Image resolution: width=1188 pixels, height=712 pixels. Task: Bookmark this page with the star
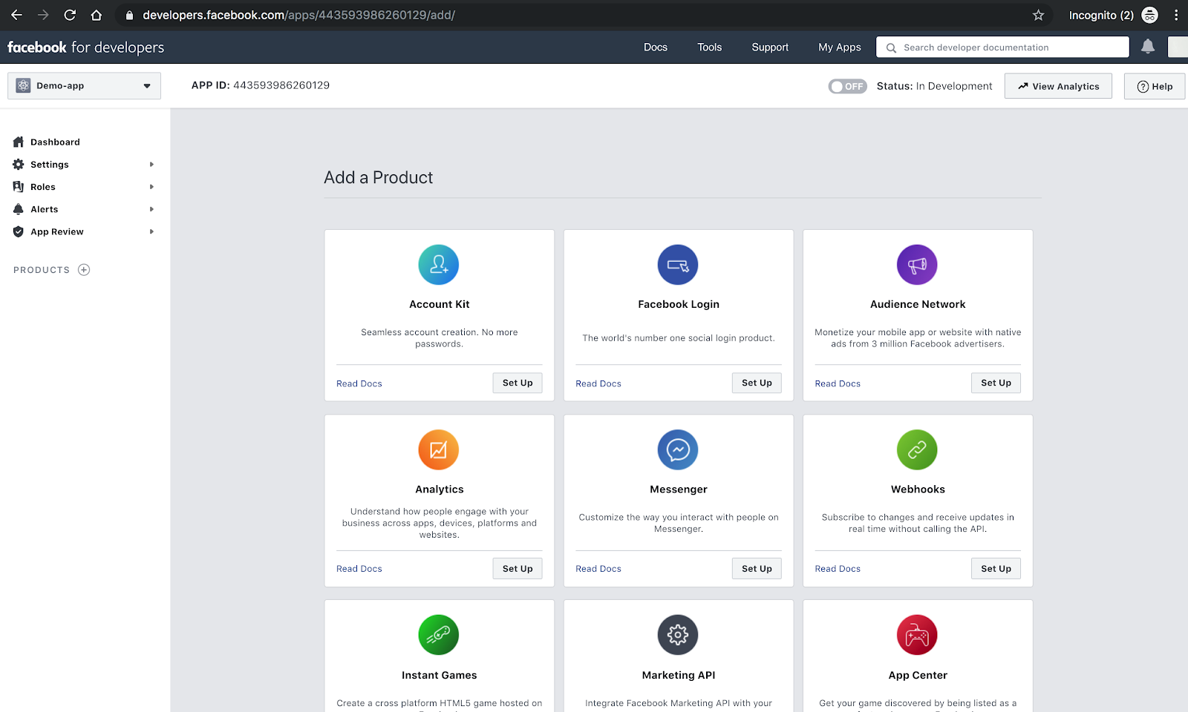coord(1038,15)
